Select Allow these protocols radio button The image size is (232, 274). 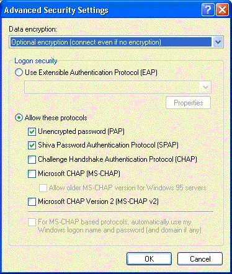[19, 118]
